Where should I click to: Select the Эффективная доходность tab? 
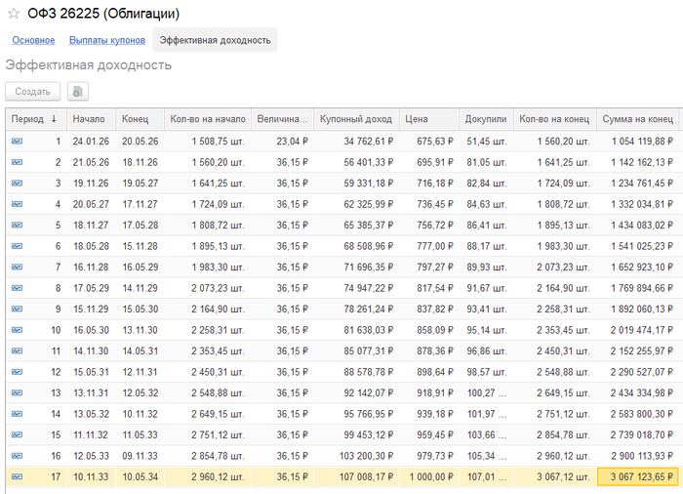[x=215, y=40]
